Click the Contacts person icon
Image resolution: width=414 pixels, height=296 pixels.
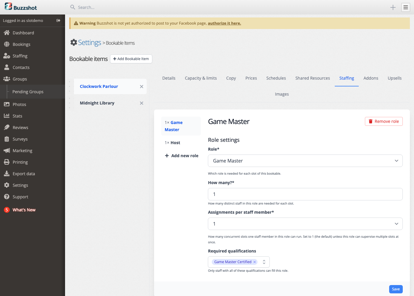tap(7, 67)
